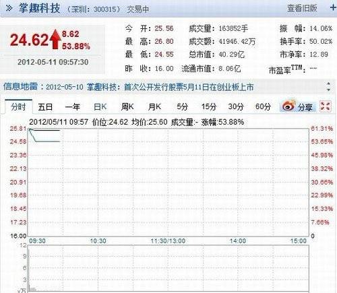
Task: Click the plus icon beside 查看旧版
Action: 333,7
